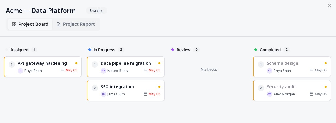
Task: Click the purple Review status dot
Action: (173, 50)
